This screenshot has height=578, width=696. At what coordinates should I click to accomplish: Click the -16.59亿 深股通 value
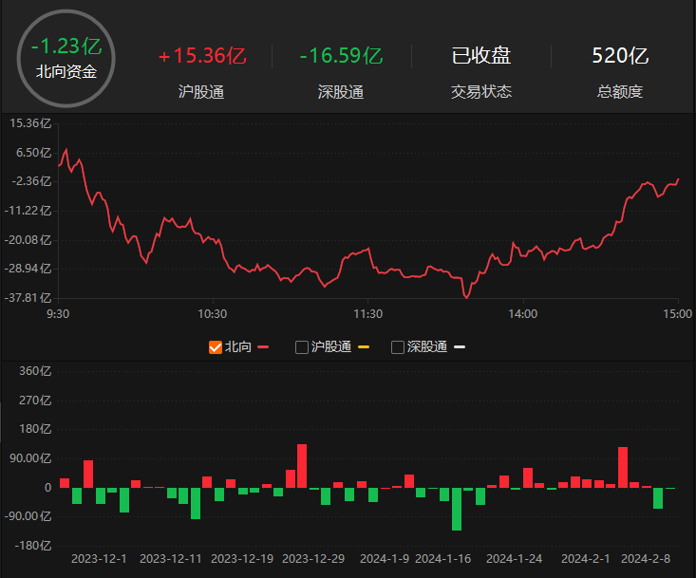(341, 56)
